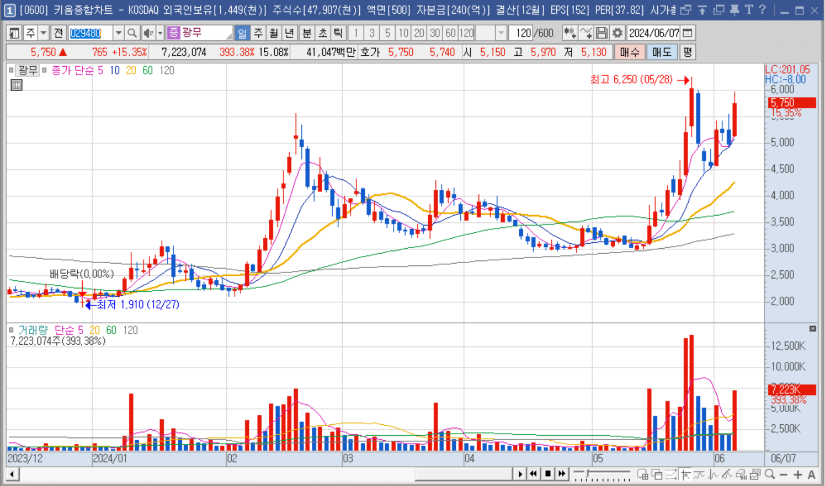
Task: Click the add line indicator icon
Action: [x=586, y=33]
